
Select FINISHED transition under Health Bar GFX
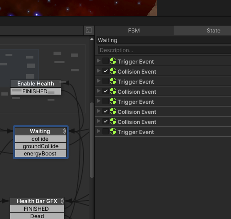pos(37,209)
